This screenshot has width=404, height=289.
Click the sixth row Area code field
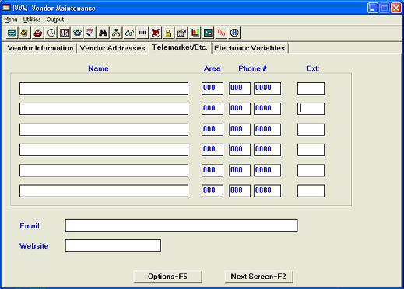213,191
